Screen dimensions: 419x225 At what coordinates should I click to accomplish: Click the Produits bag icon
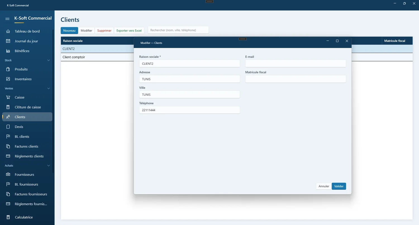[8, 69]
